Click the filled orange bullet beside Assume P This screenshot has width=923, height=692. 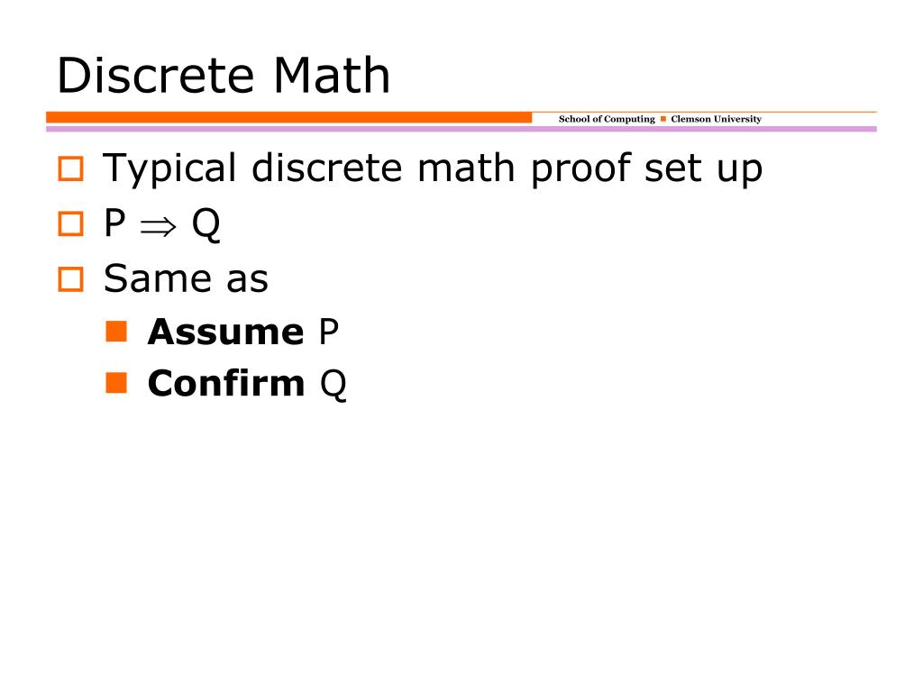[x=116, y=332]
